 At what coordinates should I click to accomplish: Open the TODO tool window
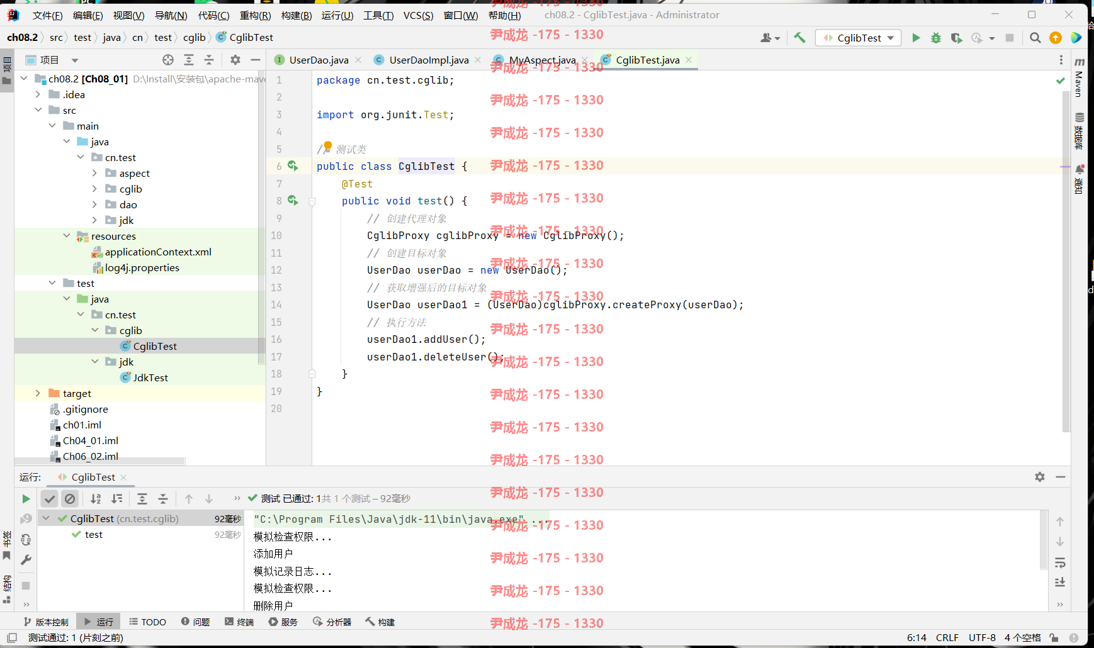coord(148,622)
